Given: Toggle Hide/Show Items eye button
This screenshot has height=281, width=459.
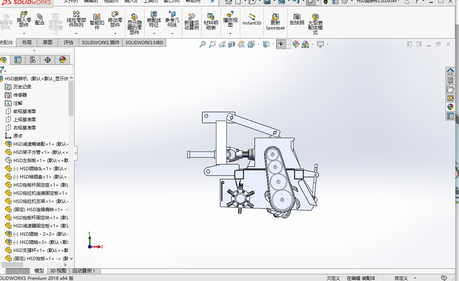Looking at the screenshot, I should pyautogui.click(x=281, y=44).
